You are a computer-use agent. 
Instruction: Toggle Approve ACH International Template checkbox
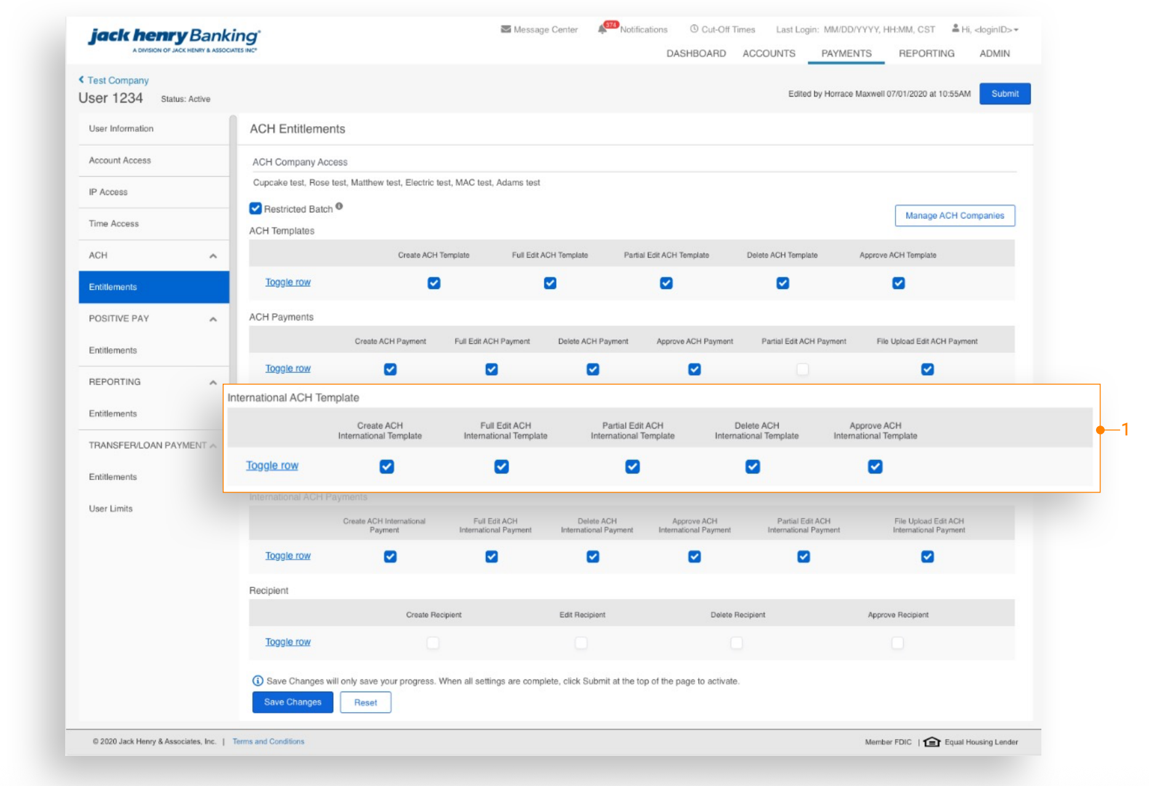[x=875, y=466]
